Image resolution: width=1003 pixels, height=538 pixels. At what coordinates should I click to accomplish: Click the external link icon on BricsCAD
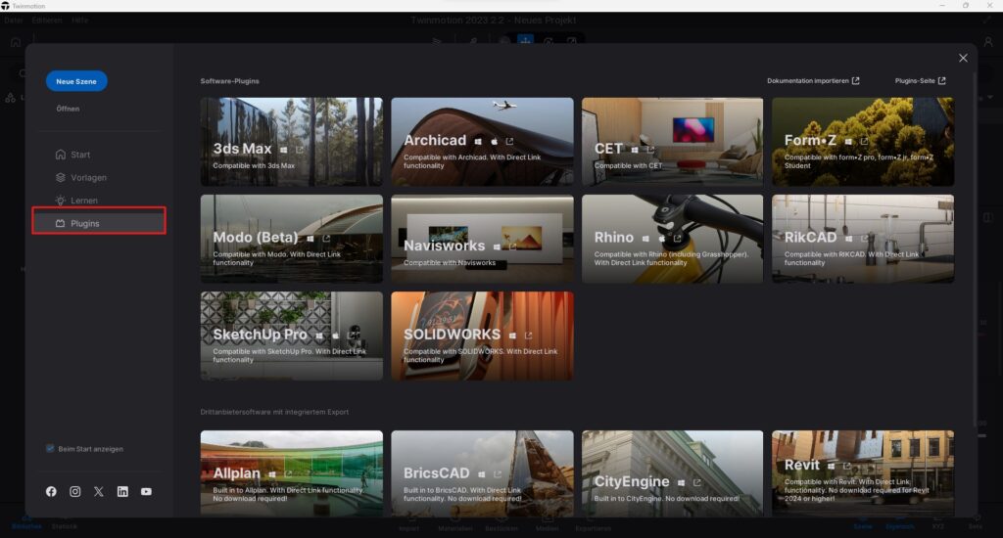pos(497,474)
